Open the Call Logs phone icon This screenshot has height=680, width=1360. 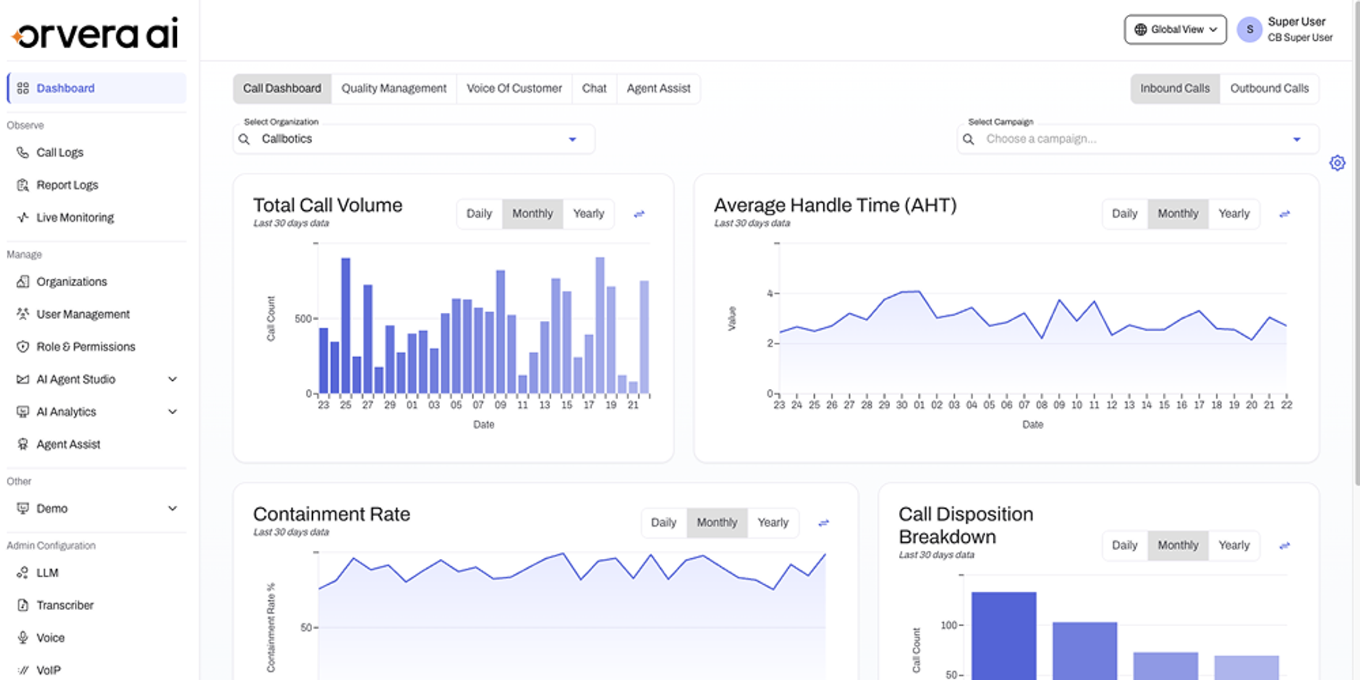point(23,152)
